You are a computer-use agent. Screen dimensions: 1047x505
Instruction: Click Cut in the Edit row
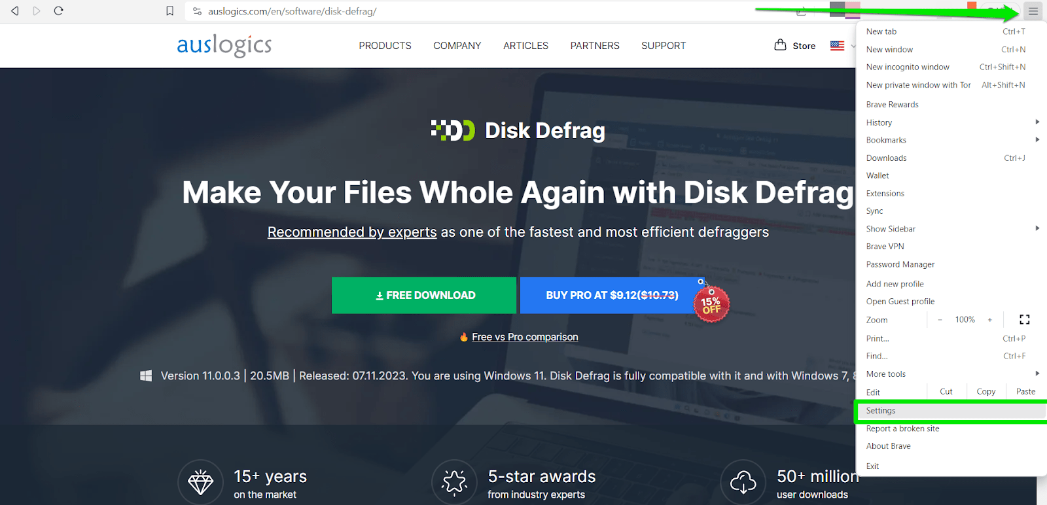[x=946, y=391]
